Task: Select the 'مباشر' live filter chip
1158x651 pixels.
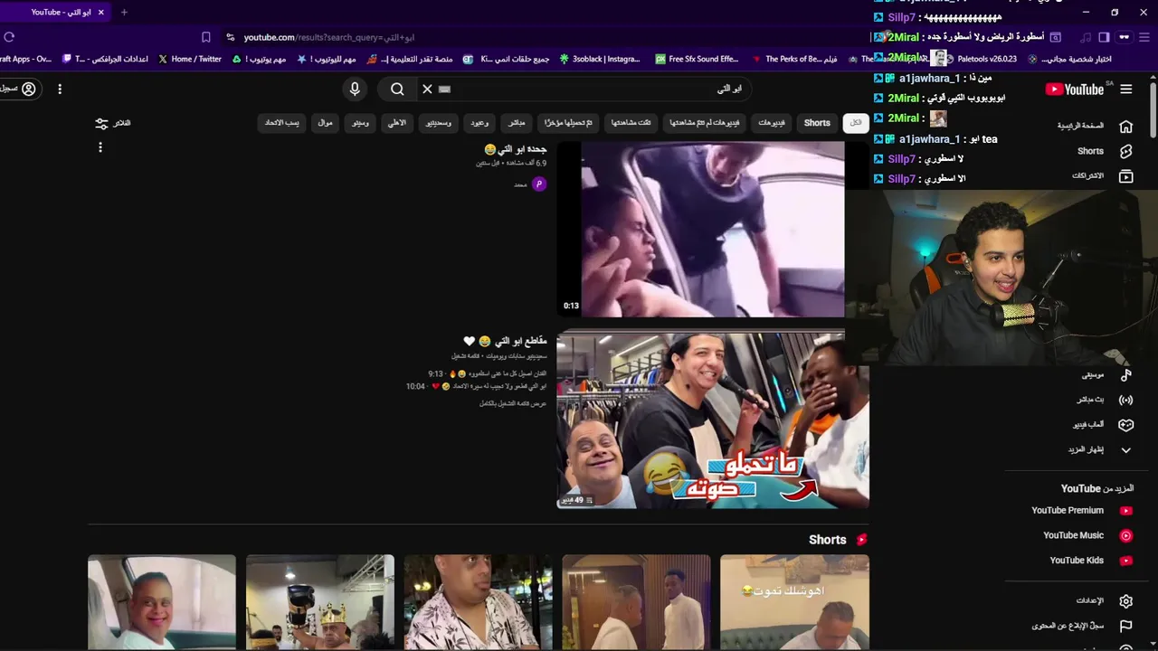Action: click(x=517, y=123)
